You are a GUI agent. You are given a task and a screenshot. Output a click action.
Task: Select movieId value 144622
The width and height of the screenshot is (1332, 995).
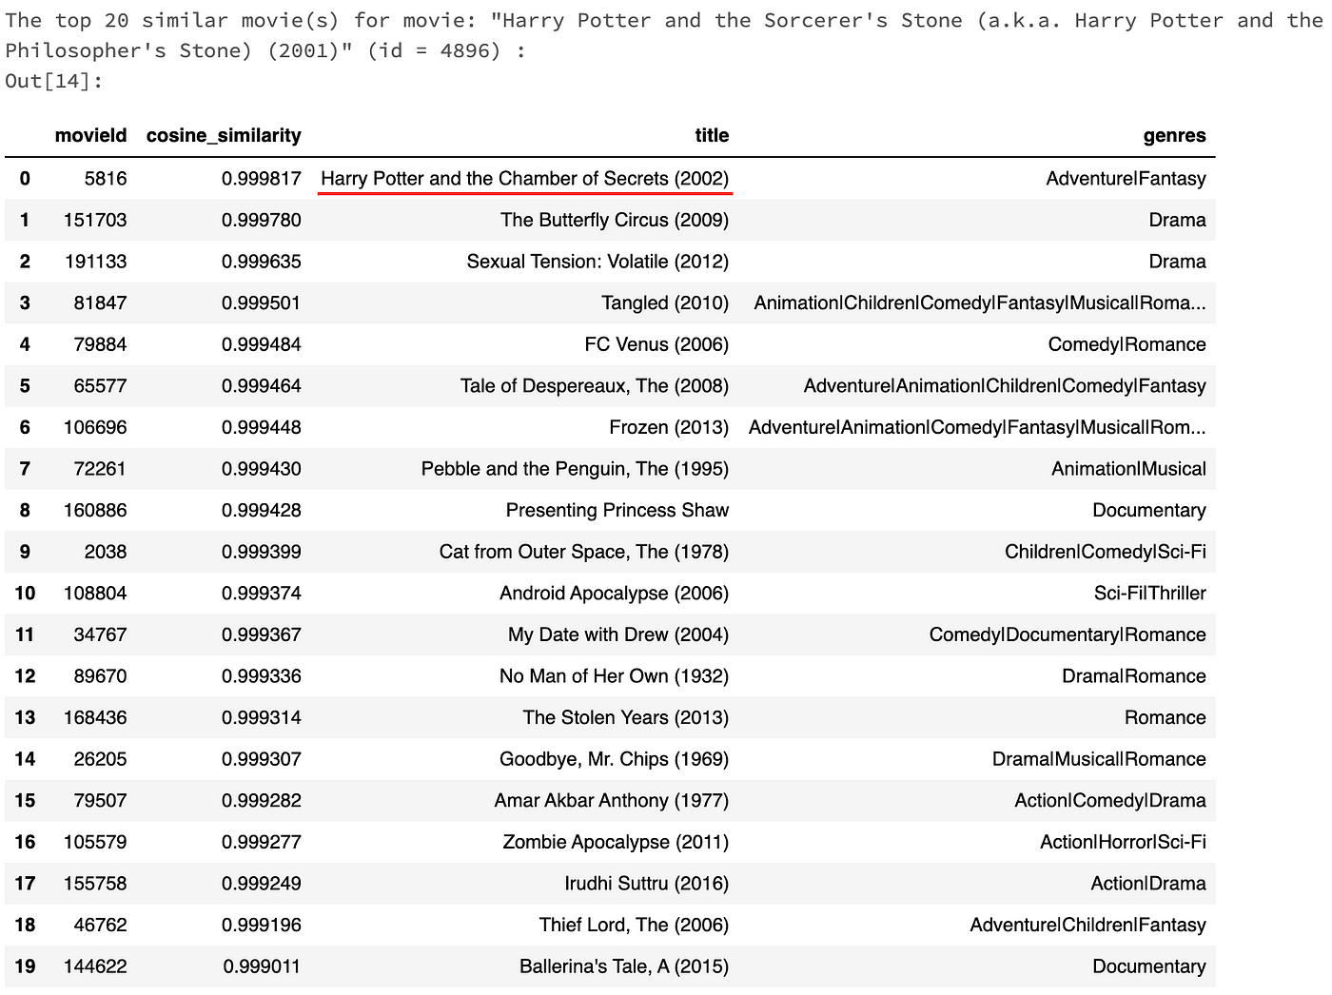tap(95, 966)
